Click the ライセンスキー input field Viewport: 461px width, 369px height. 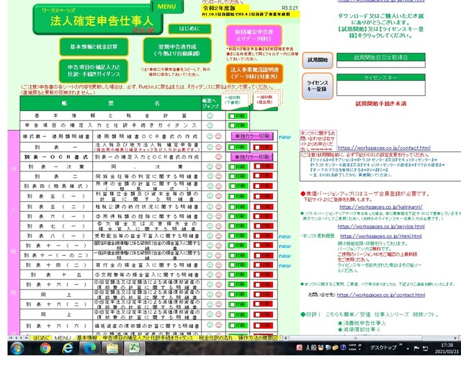click(381, 88)
